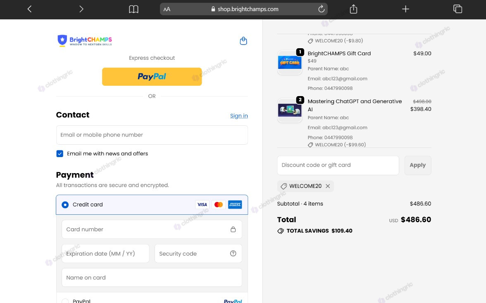Click the lock icon in Card number field
This screenshot has width=486, height=303.
pyautogui.click(x=233, y=229)
